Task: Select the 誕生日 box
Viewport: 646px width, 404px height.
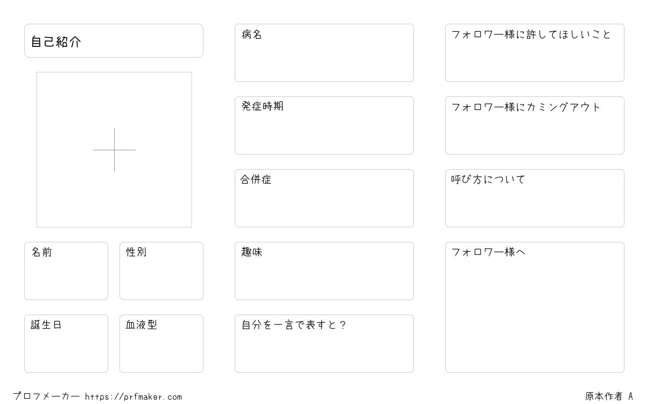Action: pyautogui.click(x=66, y=344)
